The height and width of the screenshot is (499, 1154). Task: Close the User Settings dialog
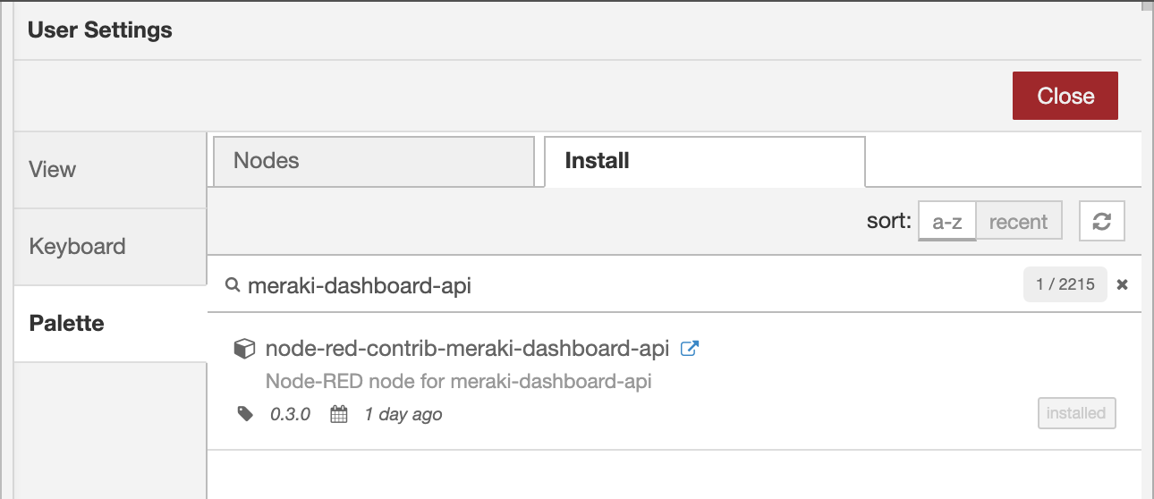(x=1065, y=96)
